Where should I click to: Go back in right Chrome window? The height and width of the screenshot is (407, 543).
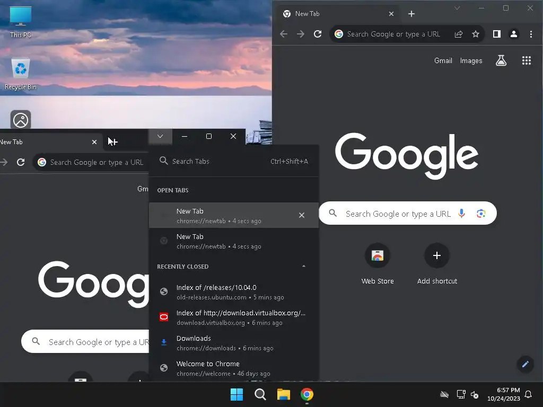point(284,34)
